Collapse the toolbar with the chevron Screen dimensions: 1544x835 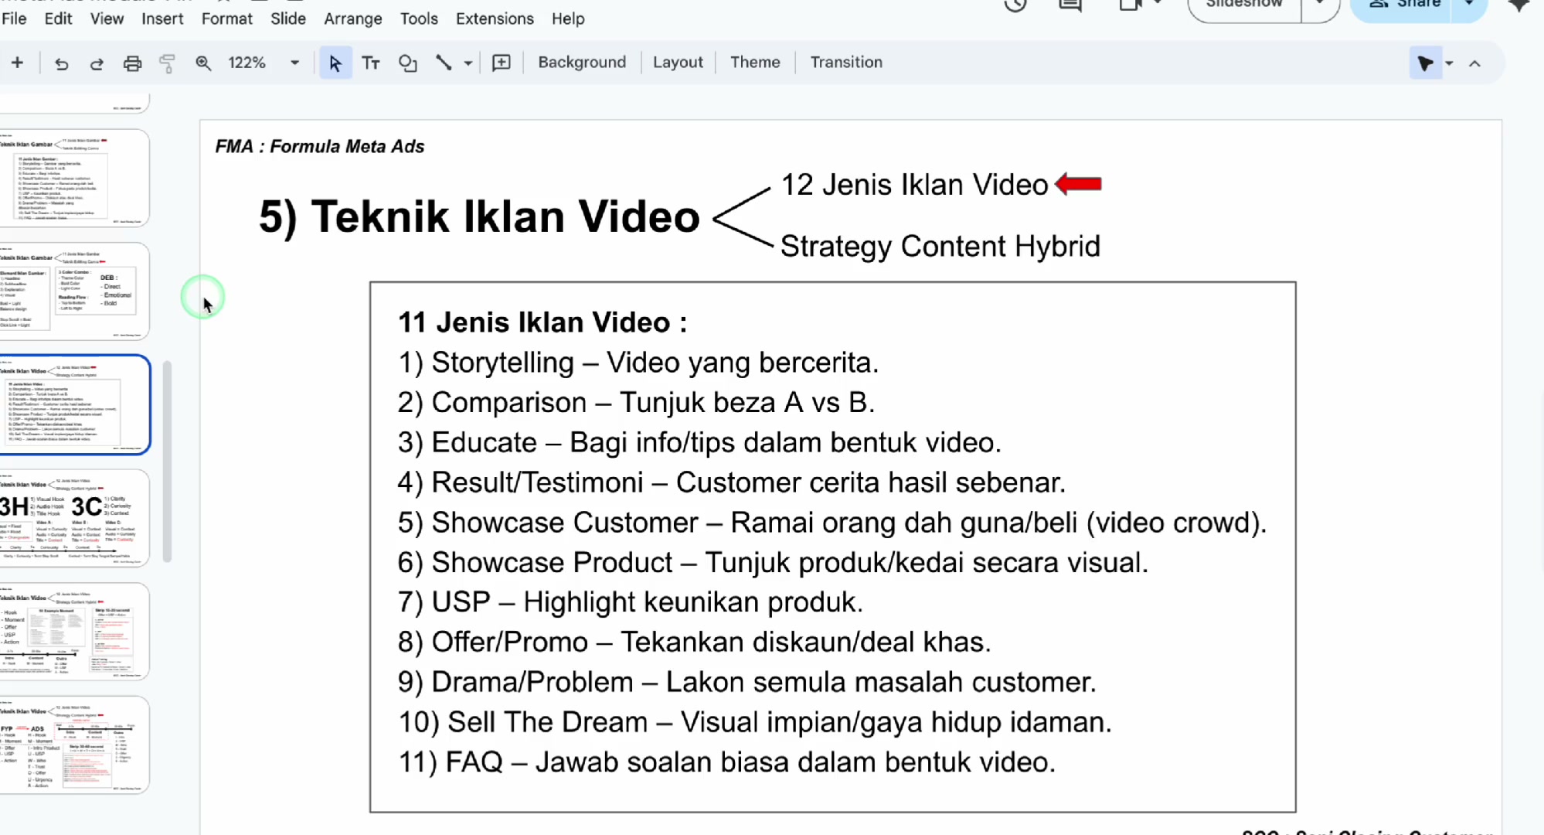1474,63
